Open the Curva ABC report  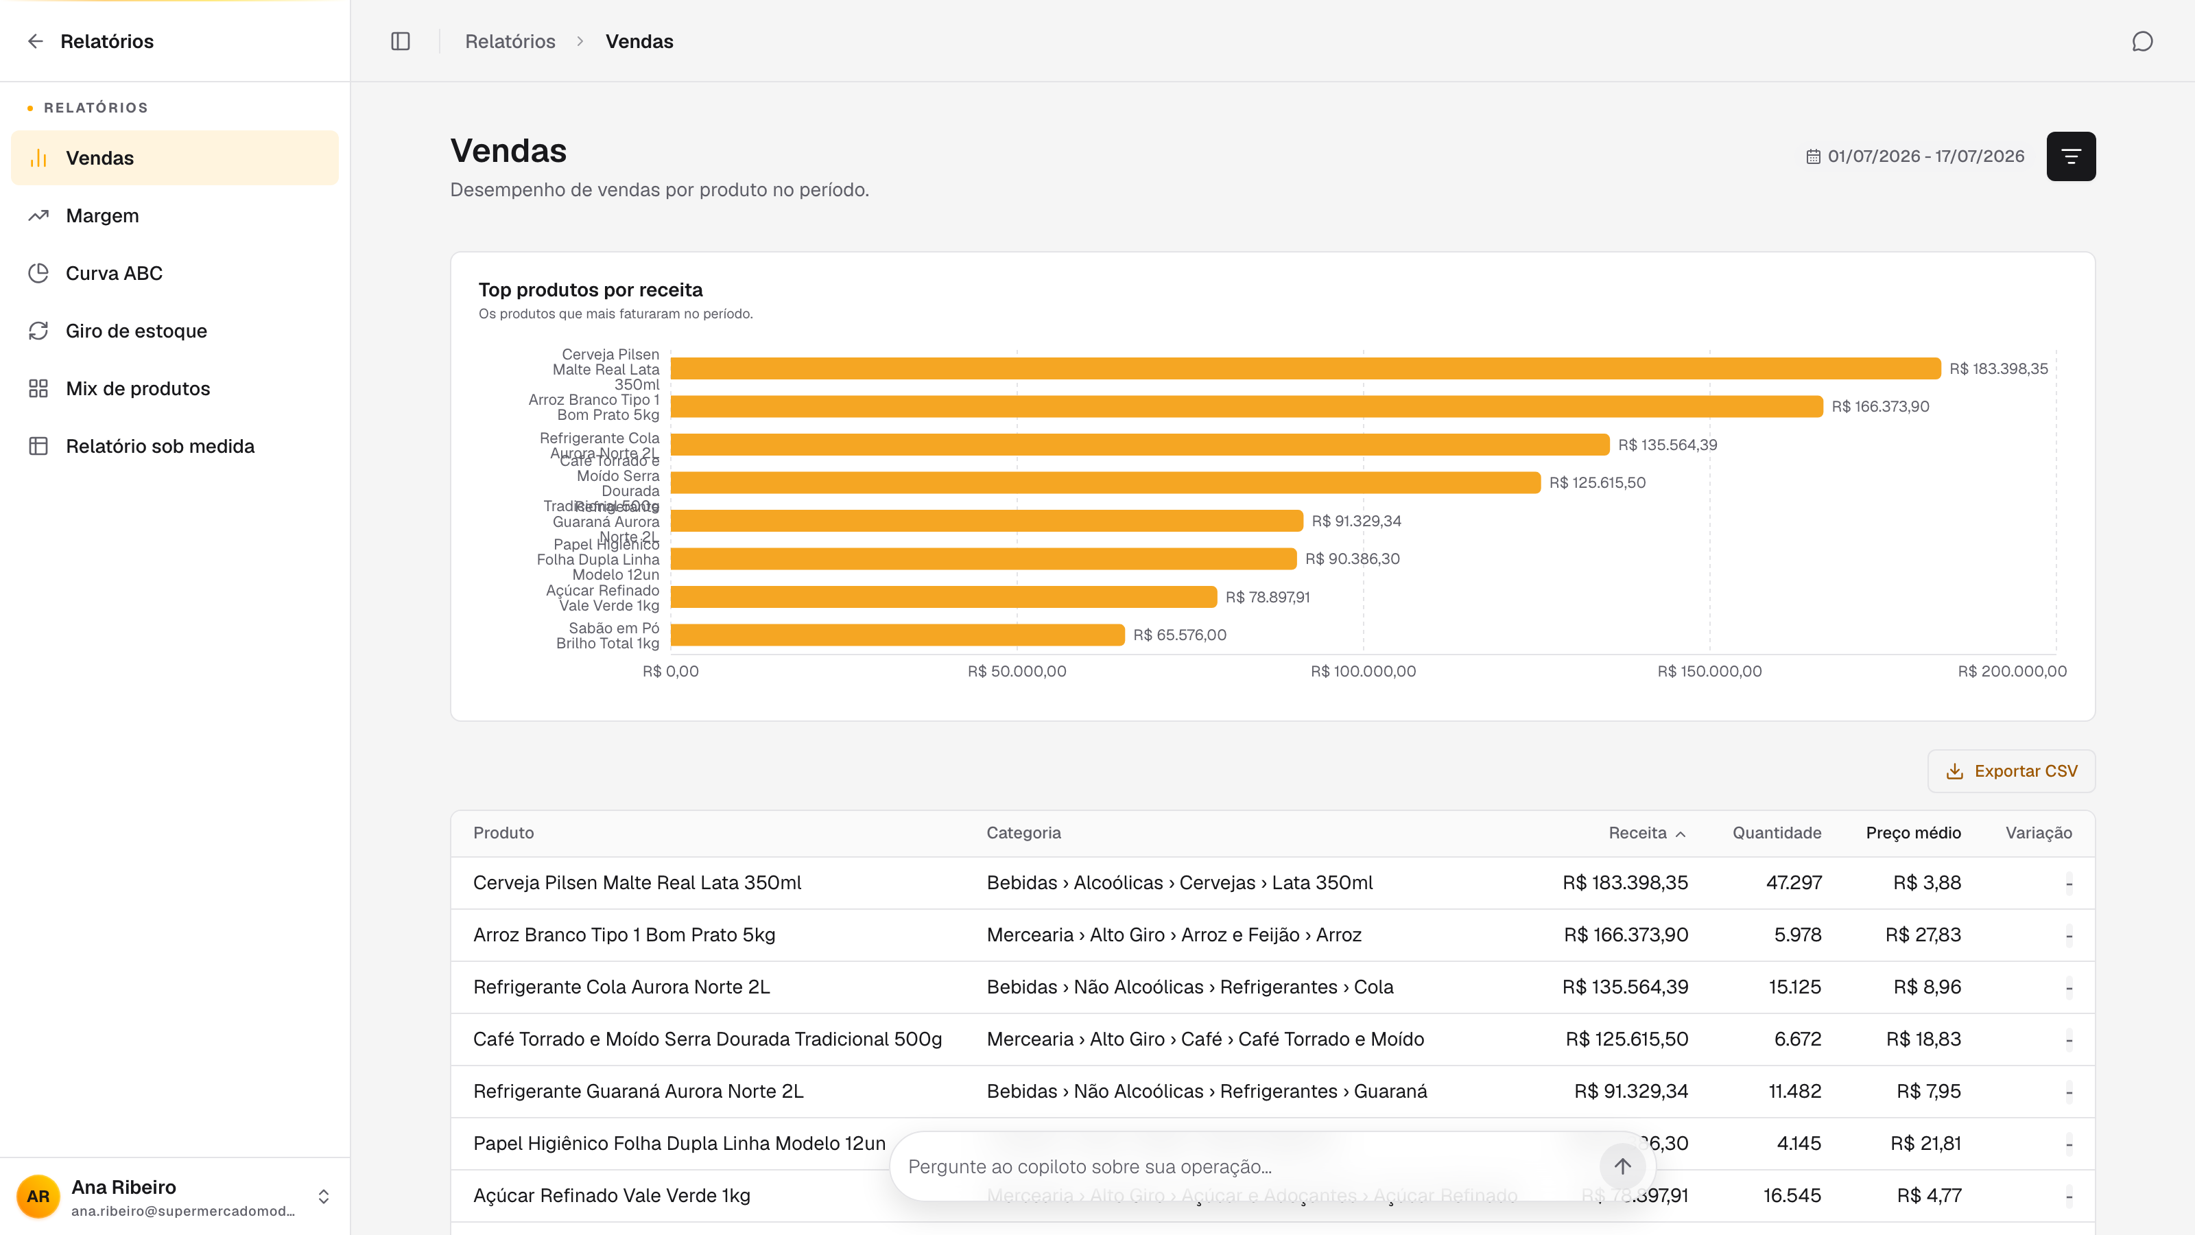click(175, 273)
